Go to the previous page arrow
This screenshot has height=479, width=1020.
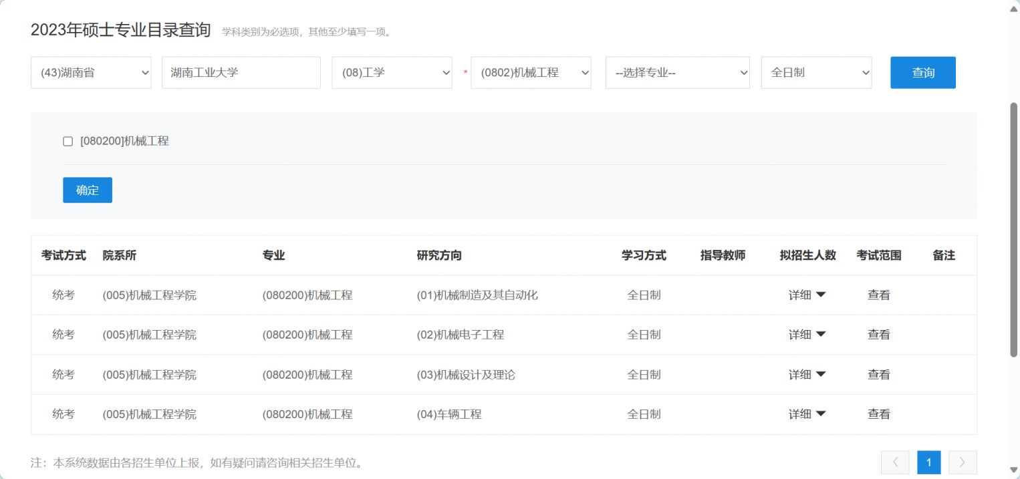(896, 462)
